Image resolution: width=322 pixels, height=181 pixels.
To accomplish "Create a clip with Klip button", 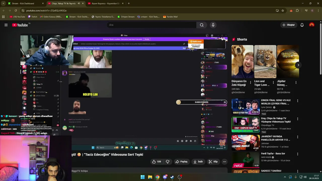I will click(213, 162).
